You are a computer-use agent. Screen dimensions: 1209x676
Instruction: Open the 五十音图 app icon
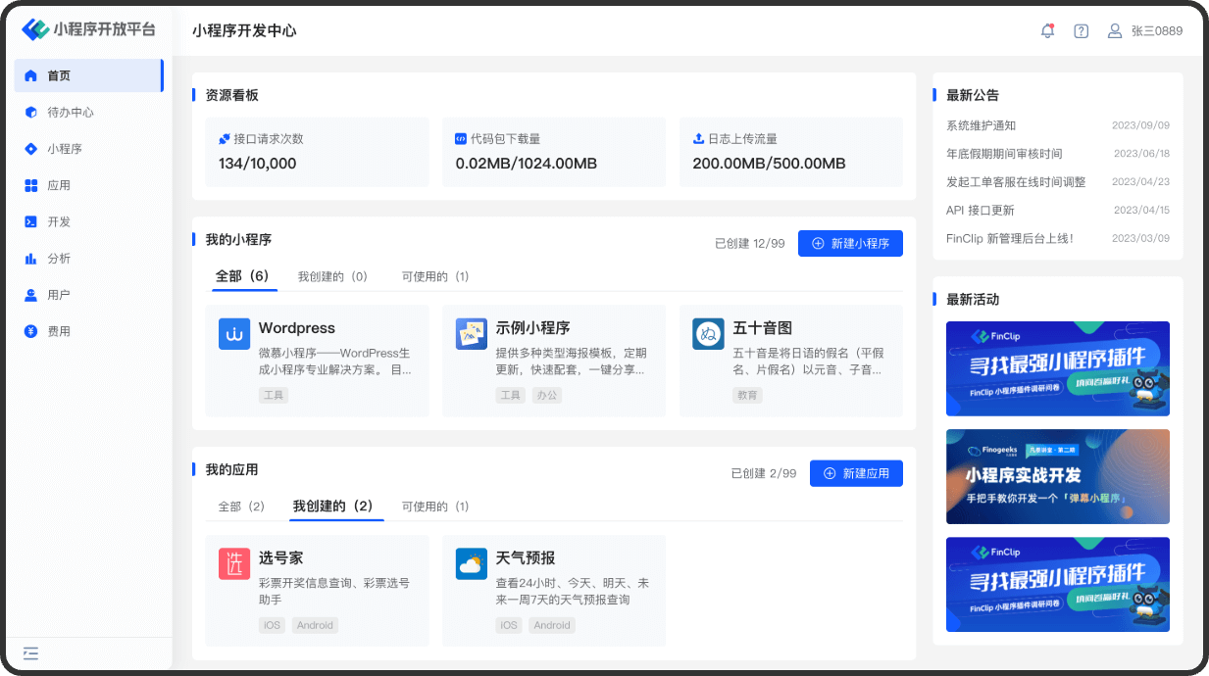[x=708, y=334]
